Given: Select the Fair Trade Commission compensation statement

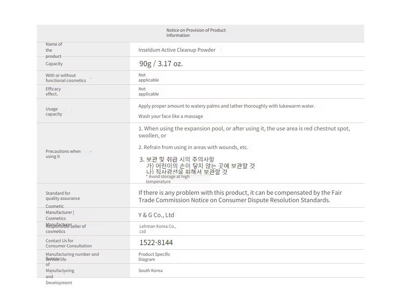Looking at the screenshot, I should (x=240, y=196).
